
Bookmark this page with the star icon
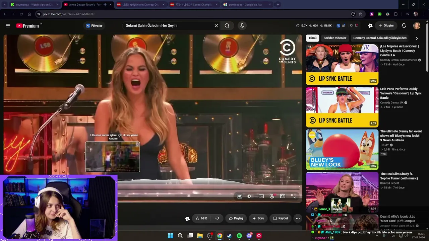[360, 14]
